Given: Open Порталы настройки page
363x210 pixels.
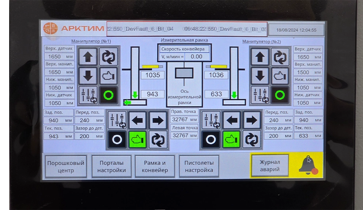Looking at the screenshot, I should 112,167.
